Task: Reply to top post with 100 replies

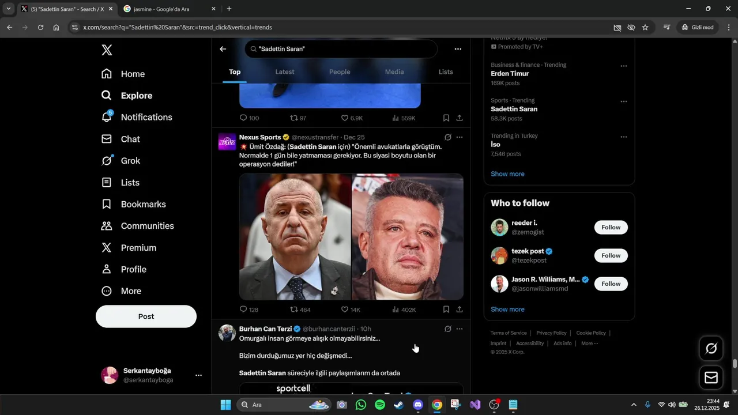Action: pyautogui.click(x=249, y=118)
